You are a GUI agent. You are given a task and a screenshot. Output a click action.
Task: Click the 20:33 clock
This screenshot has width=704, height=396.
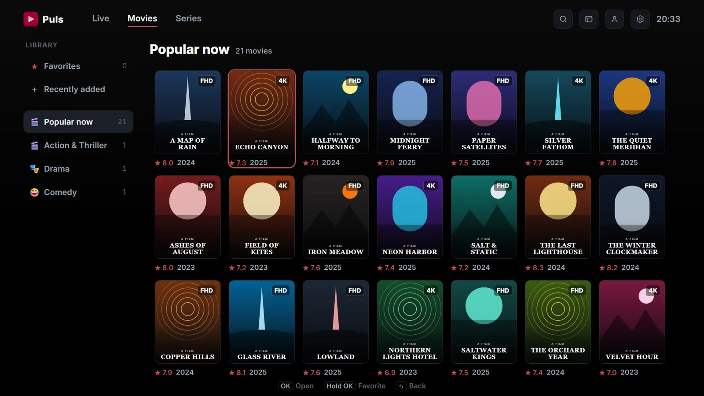coord(668,19)
